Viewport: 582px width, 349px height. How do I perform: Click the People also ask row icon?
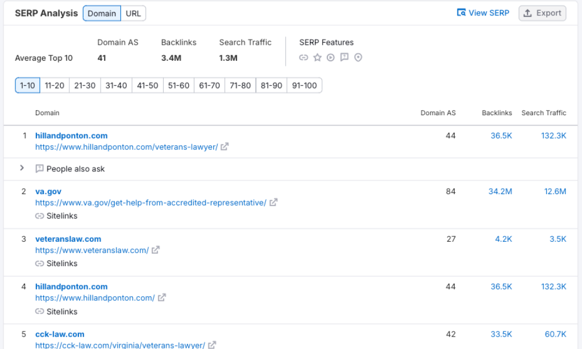[39, 169]
